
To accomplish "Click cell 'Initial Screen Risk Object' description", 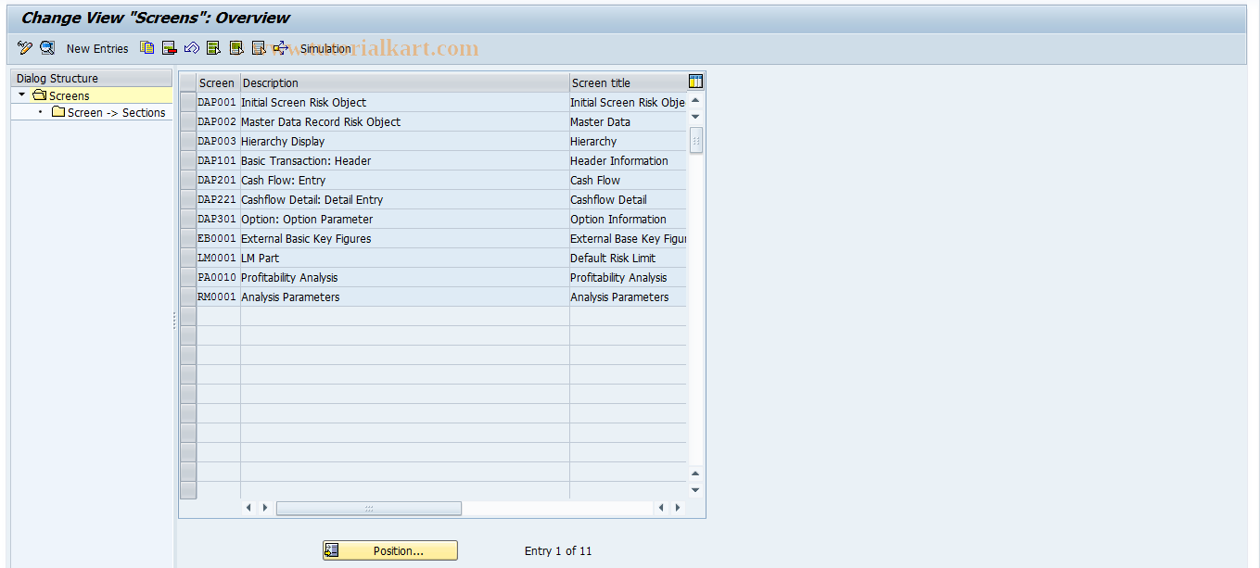I will 404,102.
